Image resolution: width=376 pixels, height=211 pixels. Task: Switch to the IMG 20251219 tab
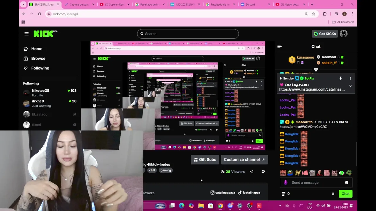tap(184, 4)
